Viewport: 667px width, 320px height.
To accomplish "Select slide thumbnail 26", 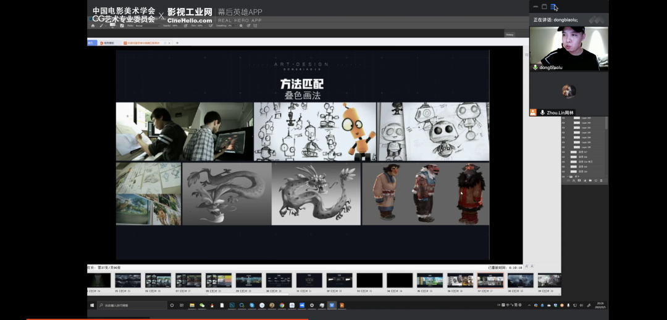I will coord(158,281).
